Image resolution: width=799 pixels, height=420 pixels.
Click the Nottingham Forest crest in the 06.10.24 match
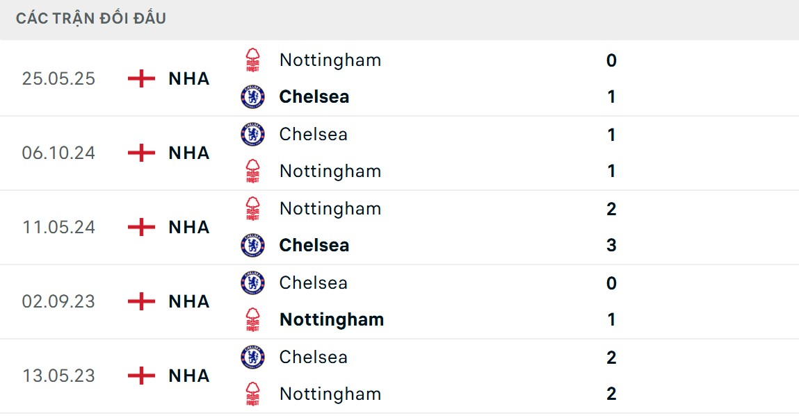(252, 171)
